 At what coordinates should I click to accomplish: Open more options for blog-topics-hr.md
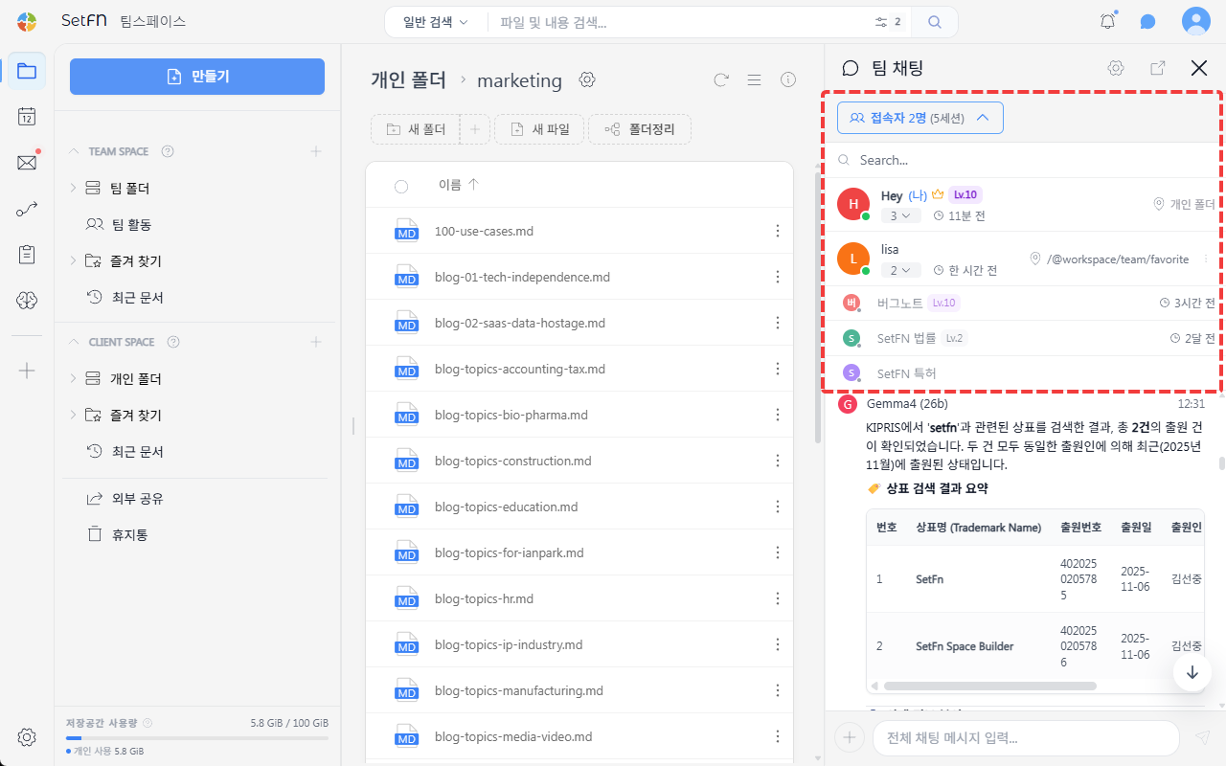click(778, 598)
